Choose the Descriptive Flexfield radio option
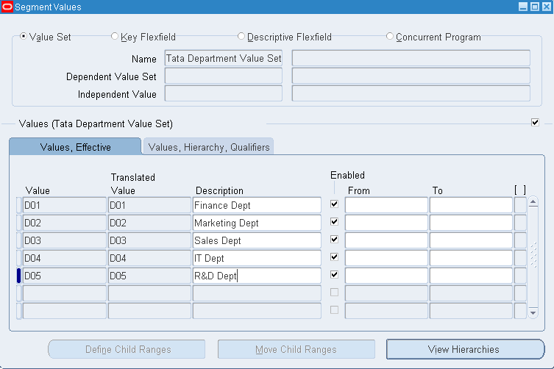This screenshot has height=369, width=554. coord(241,37)
